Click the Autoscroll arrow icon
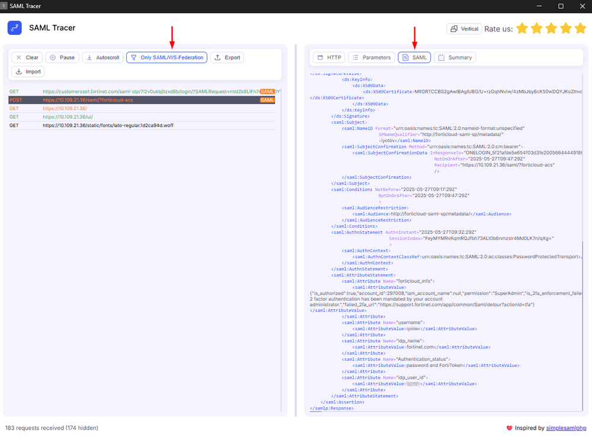Screen dimensions: 592x445 89,57
